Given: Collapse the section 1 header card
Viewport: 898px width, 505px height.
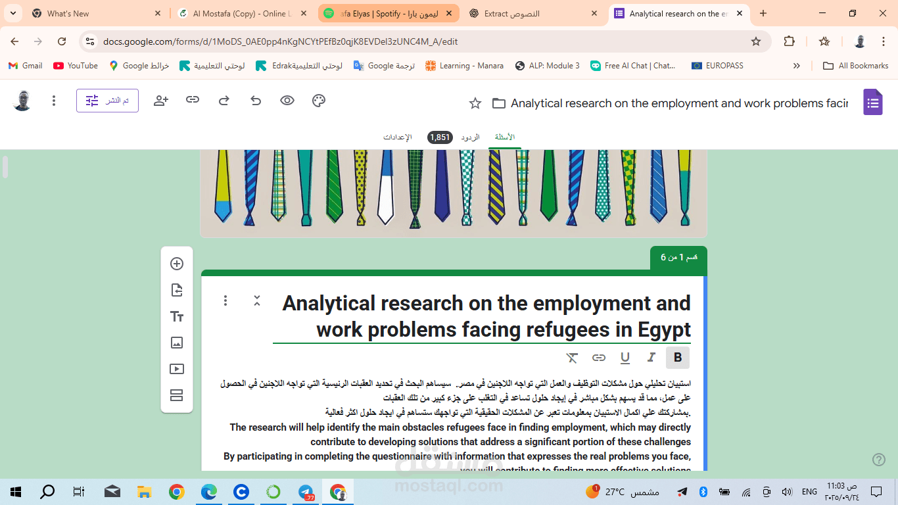Looking at the screenshot, I should 257,301.
